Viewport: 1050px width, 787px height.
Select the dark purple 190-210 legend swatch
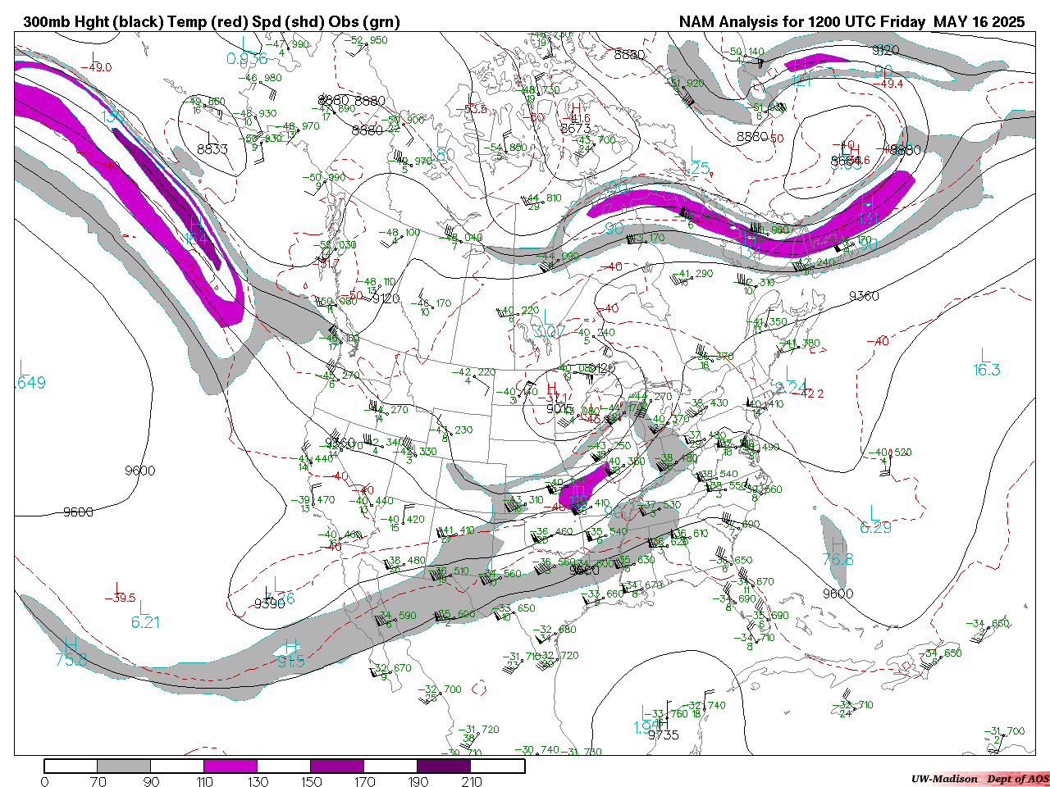point(444,767)
